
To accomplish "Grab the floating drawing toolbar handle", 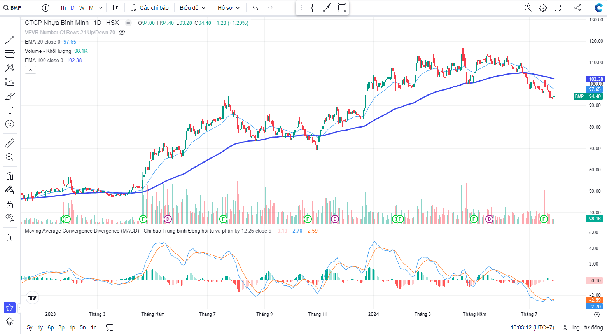I will click(300, 8).
